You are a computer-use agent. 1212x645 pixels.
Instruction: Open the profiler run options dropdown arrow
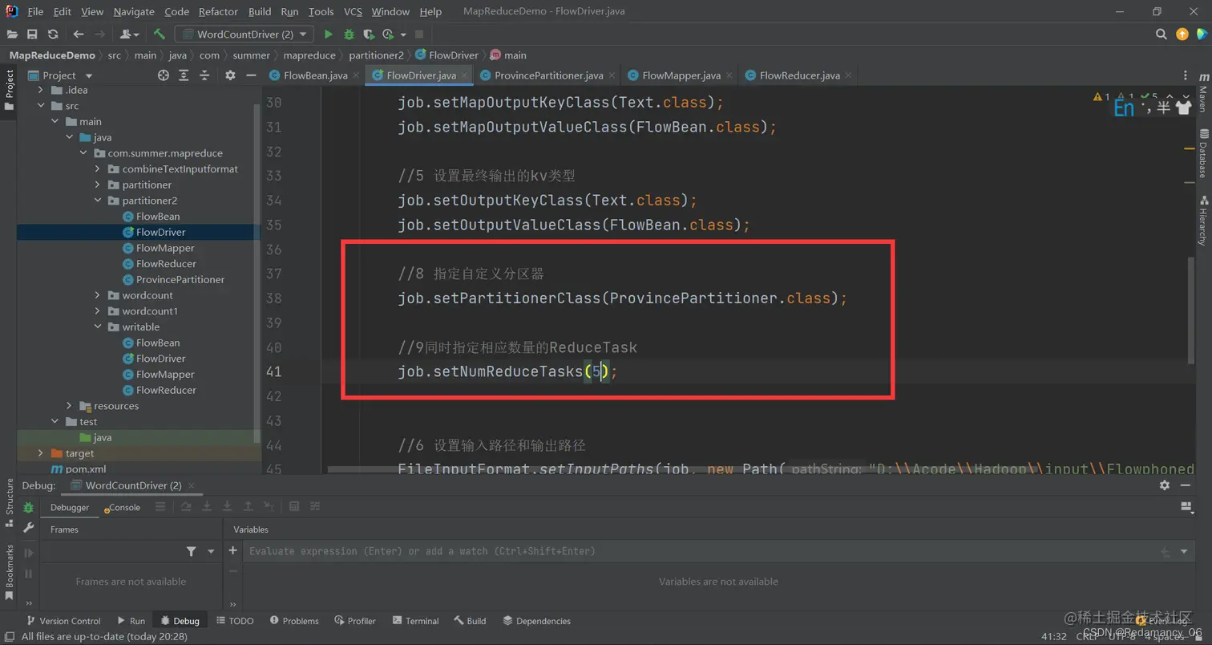coord(403,34)
